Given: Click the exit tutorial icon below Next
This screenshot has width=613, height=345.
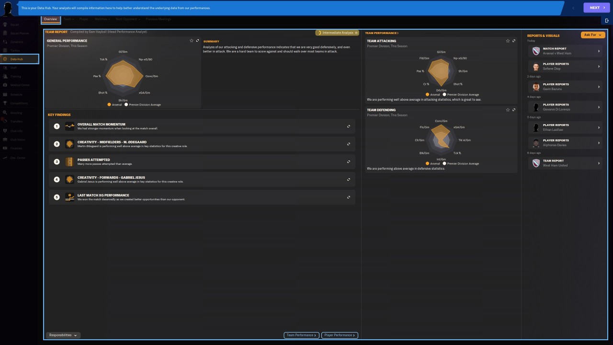Looking at the screenshot, I should tap(607, 21).
